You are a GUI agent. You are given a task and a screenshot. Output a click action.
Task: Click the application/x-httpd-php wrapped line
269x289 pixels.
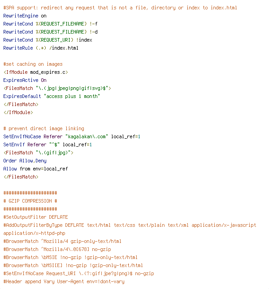[34, 234]
